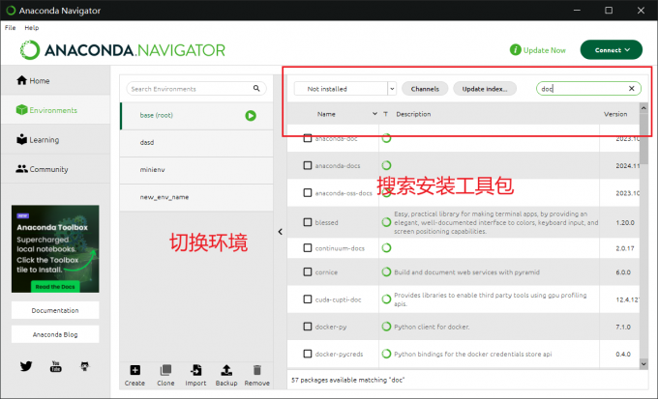Image resolution: width=658 pixels, height=399 pixels.
Task: Open the GitHub icon link
Action: (85, 366)
